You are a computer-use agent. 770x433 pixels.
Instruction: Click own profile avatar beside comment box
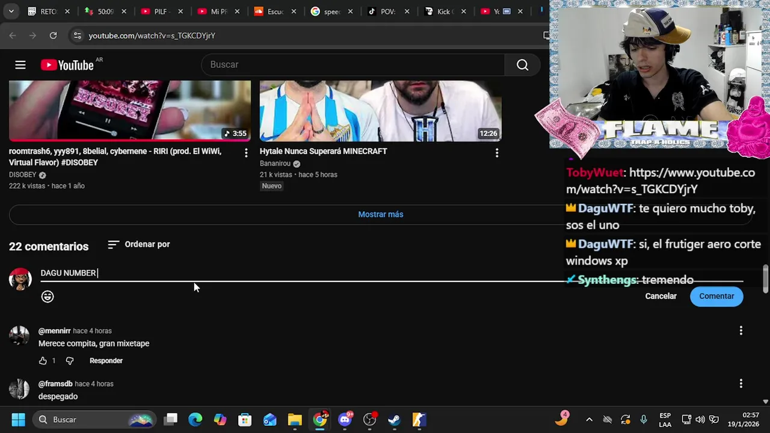(x=20, y=280)
